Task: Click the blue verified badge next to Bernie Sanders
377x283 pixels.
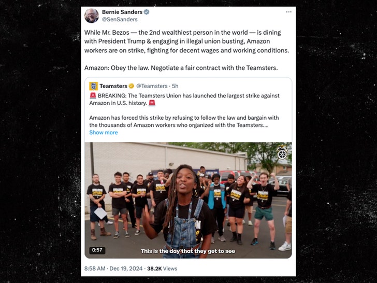Action: [147, 12]
